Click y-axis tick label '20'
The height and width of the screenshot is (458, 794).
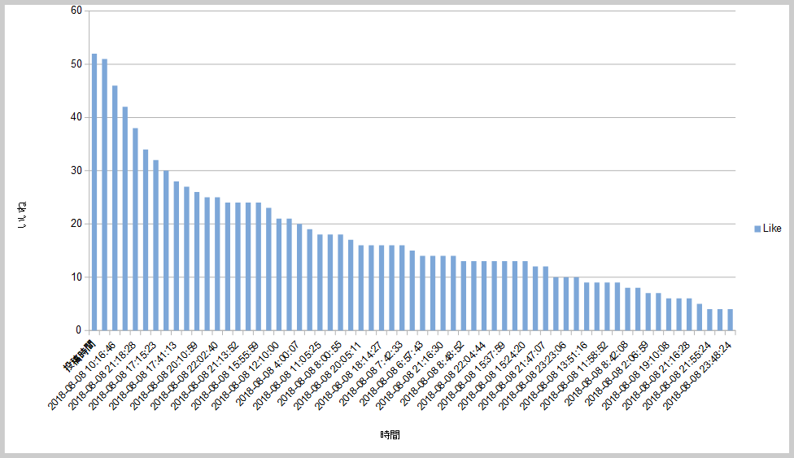[76, 224]
